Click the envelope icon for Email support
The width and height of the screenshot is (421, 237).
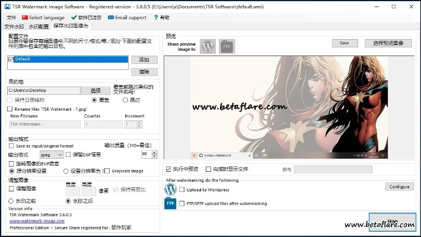(110, 18)
